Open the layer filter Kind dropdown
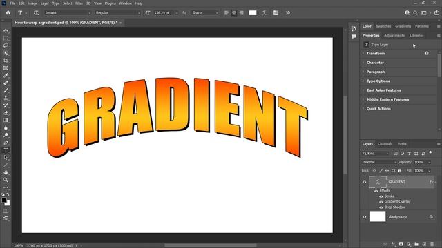442x248 pixels. (x=376, y=153)
